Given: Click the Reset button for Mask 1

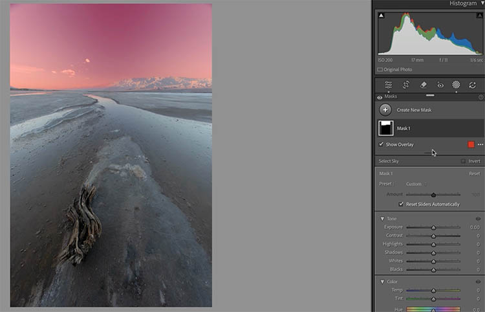Looking at the screenshot, I should pos(475,173).
